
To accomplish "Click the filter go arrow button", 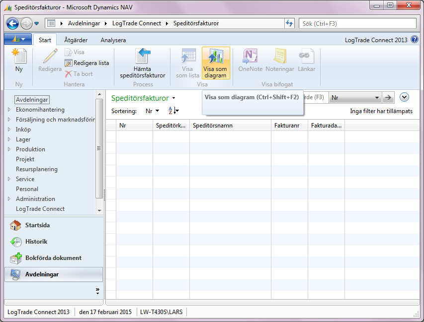I will [x=388, y=98].
